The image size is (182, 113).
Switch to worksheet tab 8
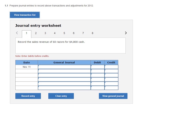(93, 33)
